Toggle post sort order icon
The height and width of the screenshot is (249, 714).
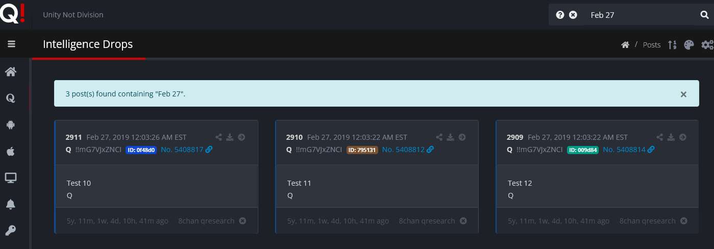pyautogui.click(x=672, y=45)
